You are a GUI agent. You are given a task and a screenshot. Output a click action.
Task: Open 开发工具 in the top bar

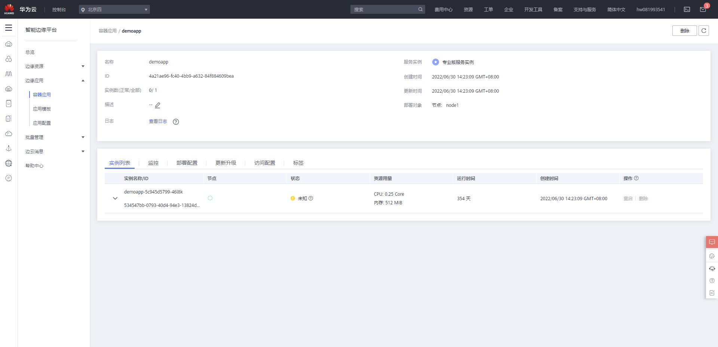coord(533,10)
